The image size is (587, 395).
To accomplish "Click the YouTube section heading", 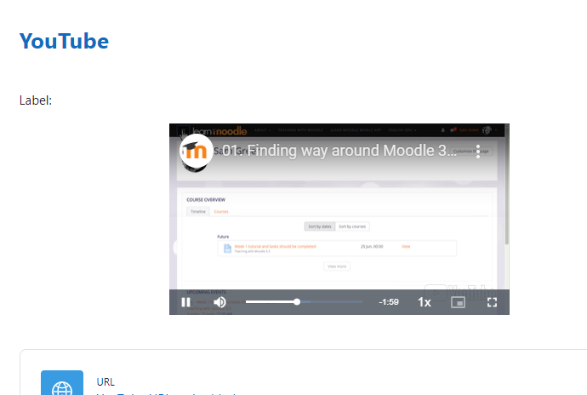I will (64, 41).
